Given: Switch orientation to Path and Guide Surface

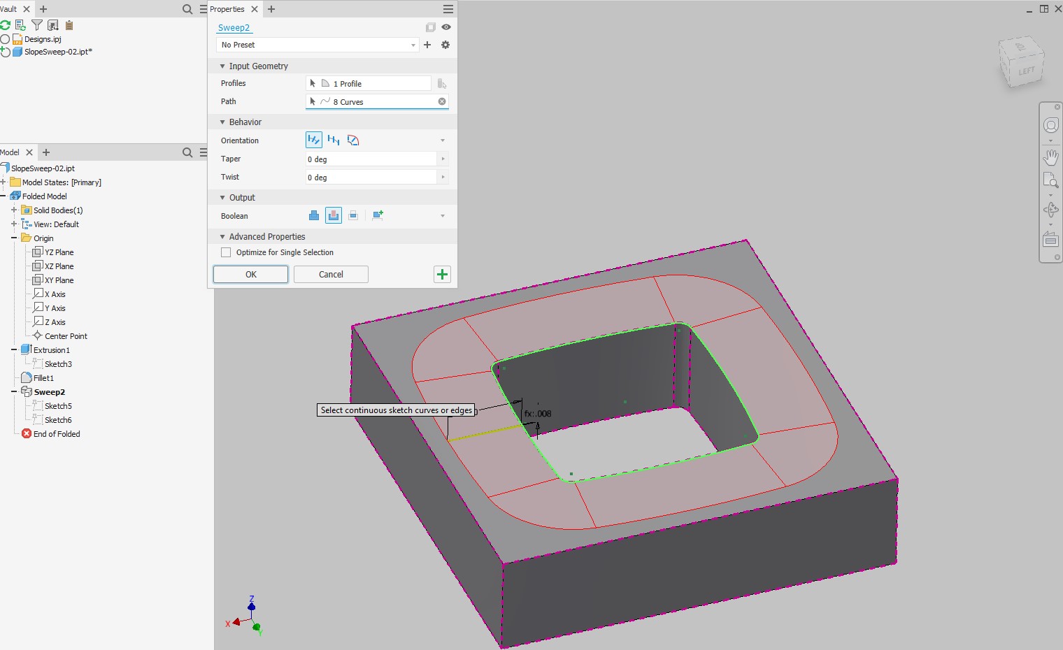Looking at the screenshot, I should point(353,140).
